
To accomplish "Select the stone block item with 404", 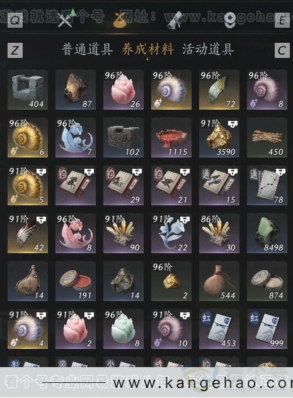I will coord(28,90).
